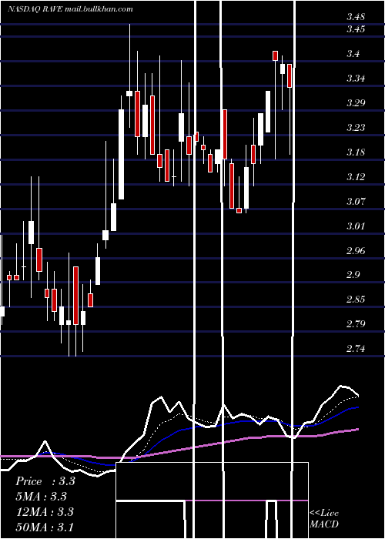Click the tallest white candlestick near 3.29
385x539 pixels.
[122, 154]
